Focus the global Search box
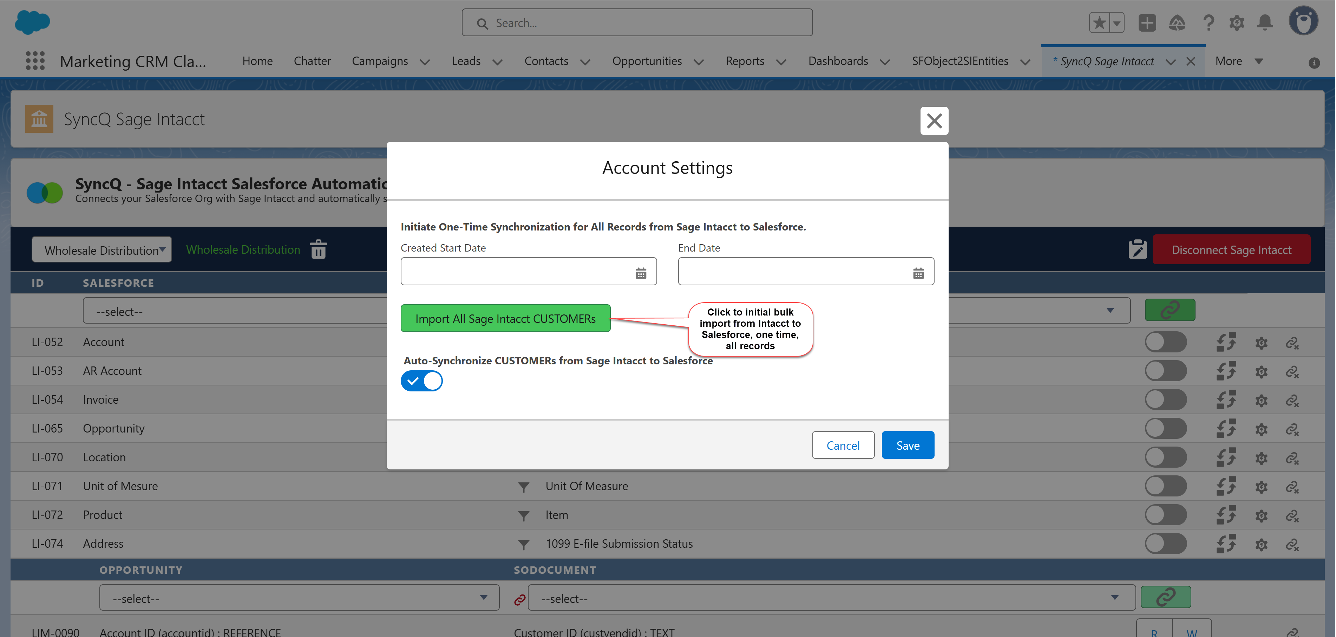 (637, 23)
